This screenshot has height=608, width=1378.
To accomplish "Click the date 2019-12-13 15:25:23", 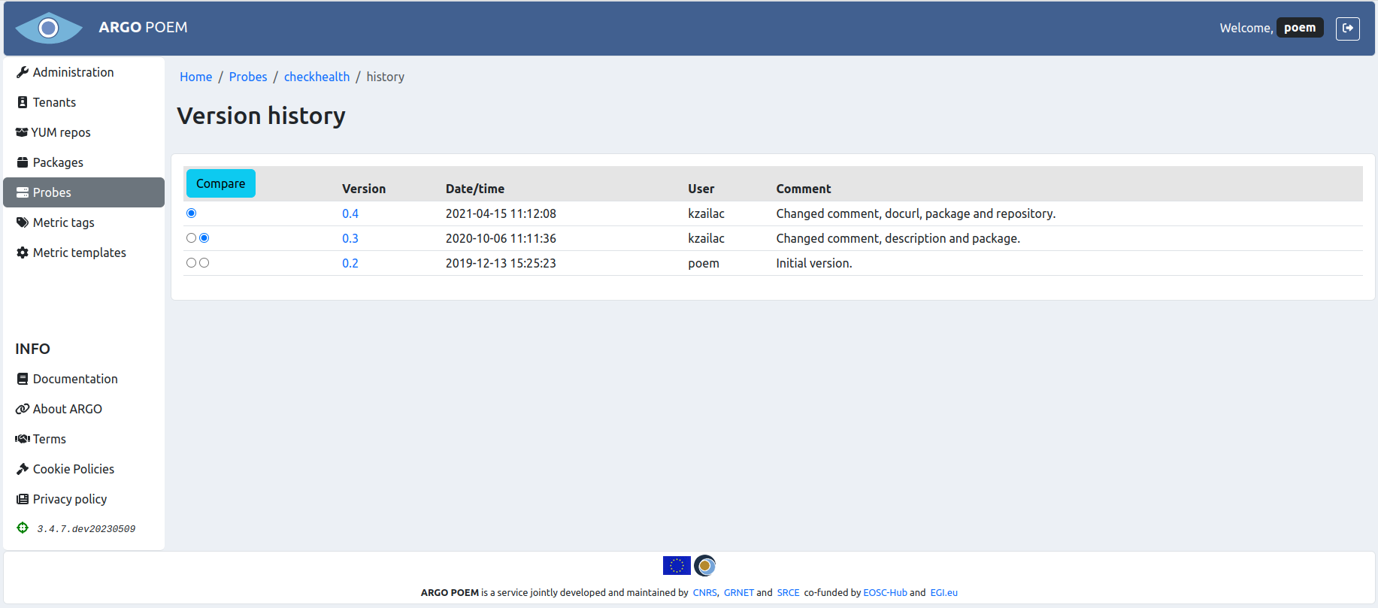I will 501,263.
